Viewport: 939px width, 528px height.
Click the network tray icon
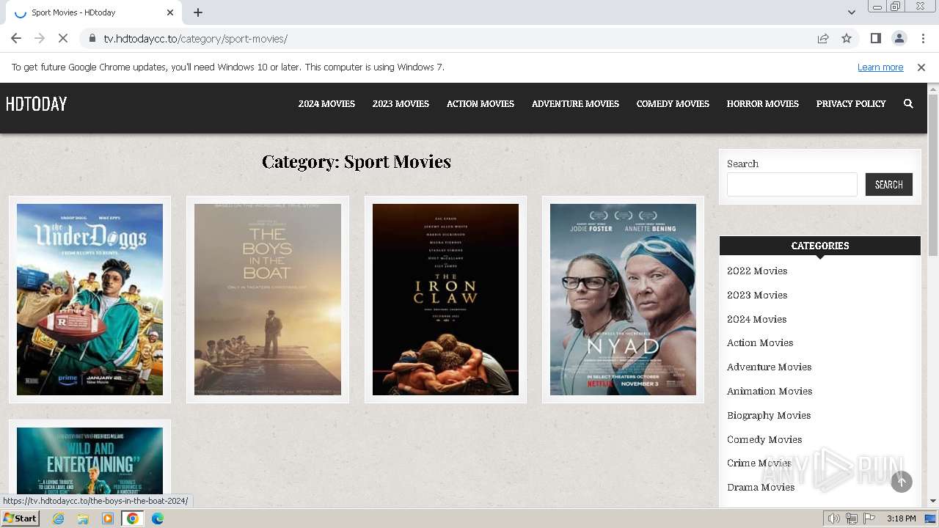click(852, 518)
